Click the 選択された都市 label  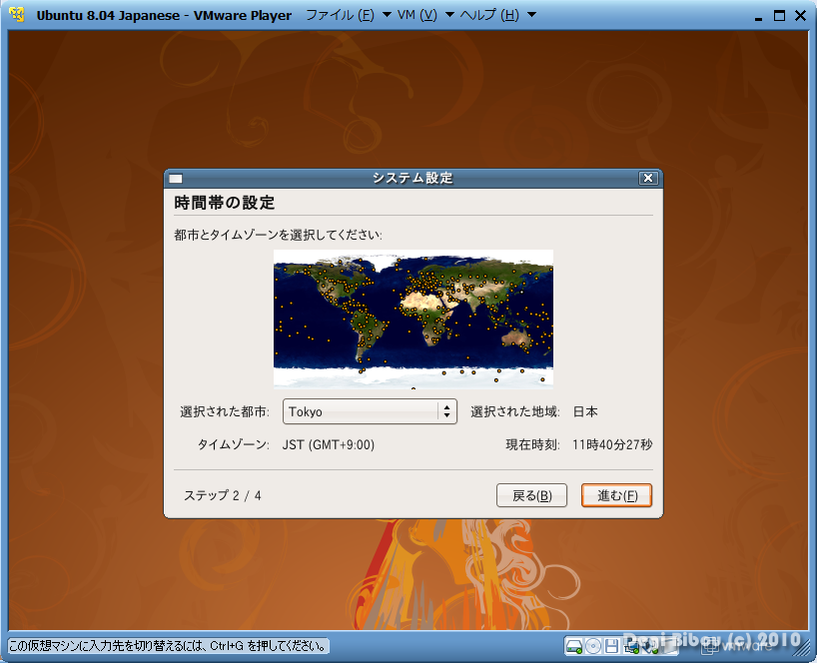click(x=225, y=412)
